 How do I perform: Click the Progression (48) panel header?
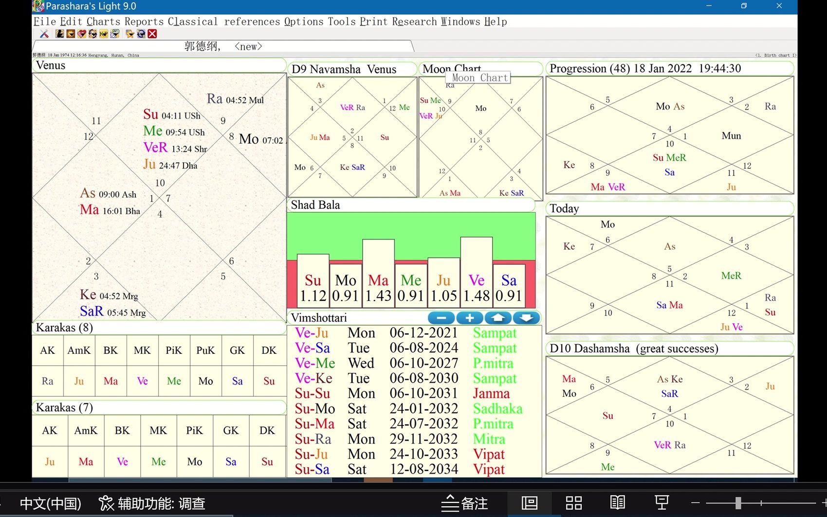click(670, 69)
